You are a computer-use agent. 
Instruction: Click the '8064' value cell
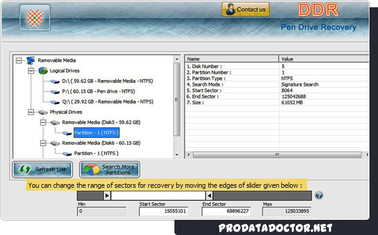287,90
